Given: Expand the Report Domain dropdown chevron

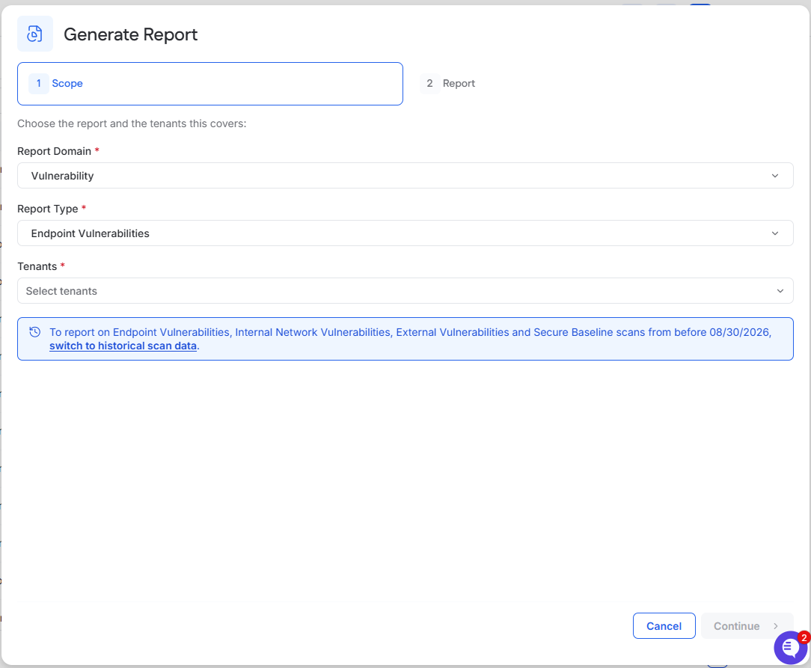Looking at the screenshot, I should 775,176.
